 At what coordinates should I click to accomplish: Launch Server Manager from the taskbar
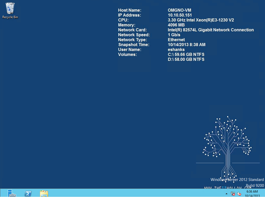11,193
